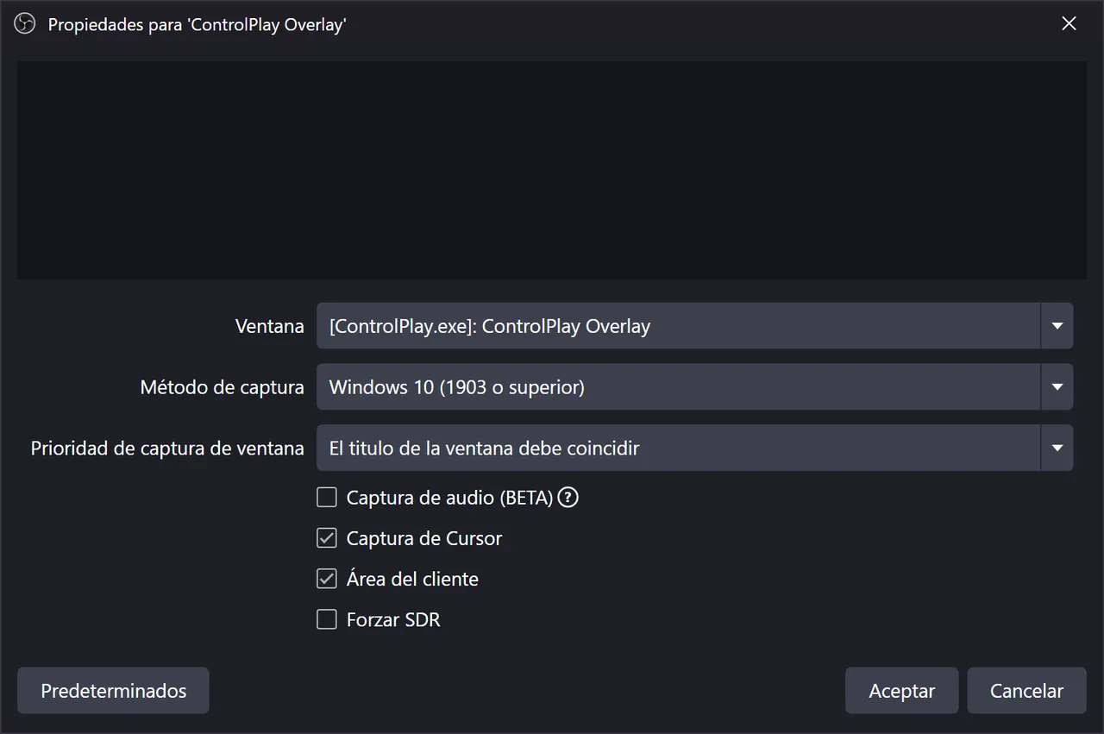This screenshot has width=1104, height=734.
Task: Open the Ventana dropdown arrow
Action: [1057, 326]
